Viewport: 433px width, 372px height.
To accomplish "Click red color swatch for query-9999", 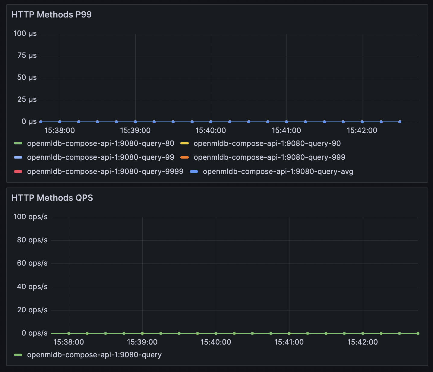I will tap(18, 171).
